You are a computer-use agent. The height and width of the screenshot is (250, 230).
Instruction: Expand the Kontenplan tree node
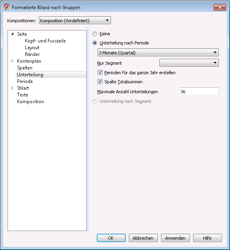pyautogui.click(x=13, y=61)
